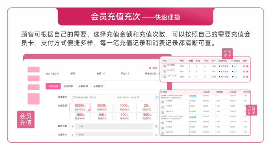Image resolution: width=270 pixels, height=150 pixels.
Task: Open the 余额提现 tab
Action: pyautogui.click(x=98, y=86)
